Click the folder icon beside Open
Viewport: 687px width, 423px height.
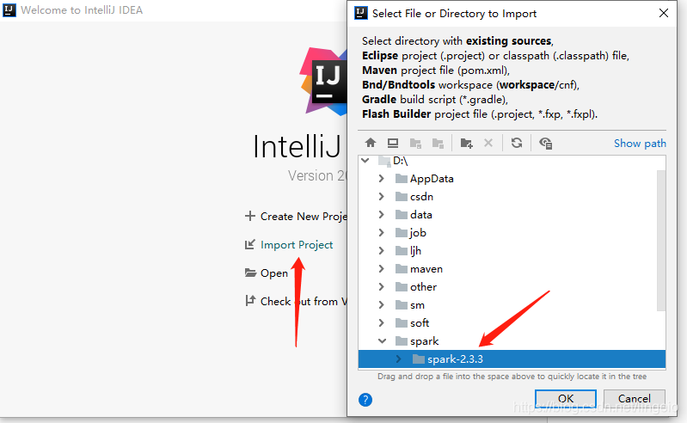click(x=250, y=273)
